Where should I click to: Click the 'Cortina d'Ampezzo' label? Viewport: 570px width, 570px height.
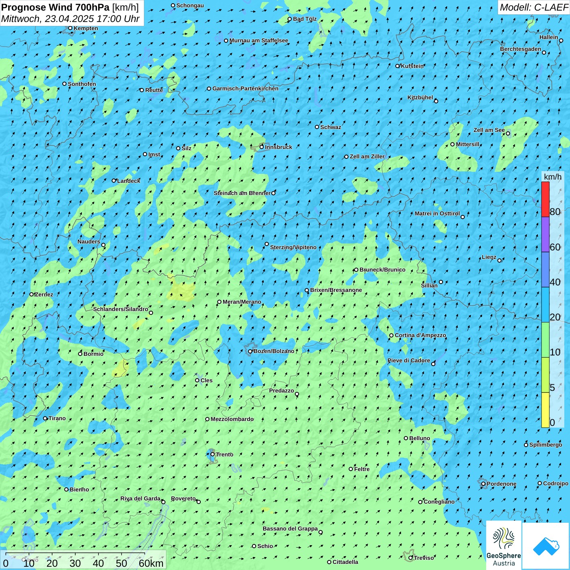click(420, 335)
